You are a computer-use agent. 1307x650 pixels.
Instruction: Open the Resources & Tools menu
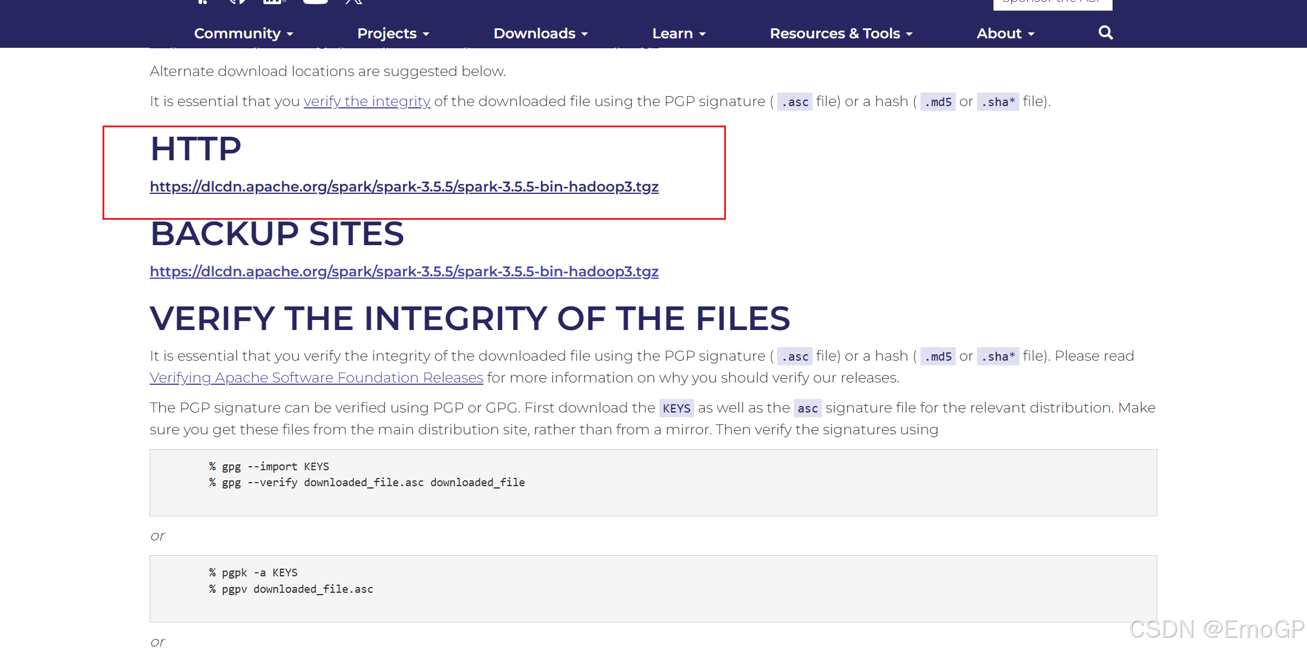pyautogui.click(x=841, y=34)
